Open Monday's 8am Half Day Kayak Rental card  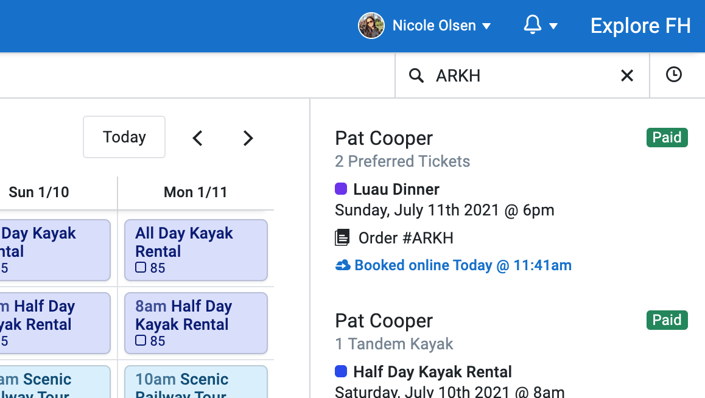tap(196, 323)
